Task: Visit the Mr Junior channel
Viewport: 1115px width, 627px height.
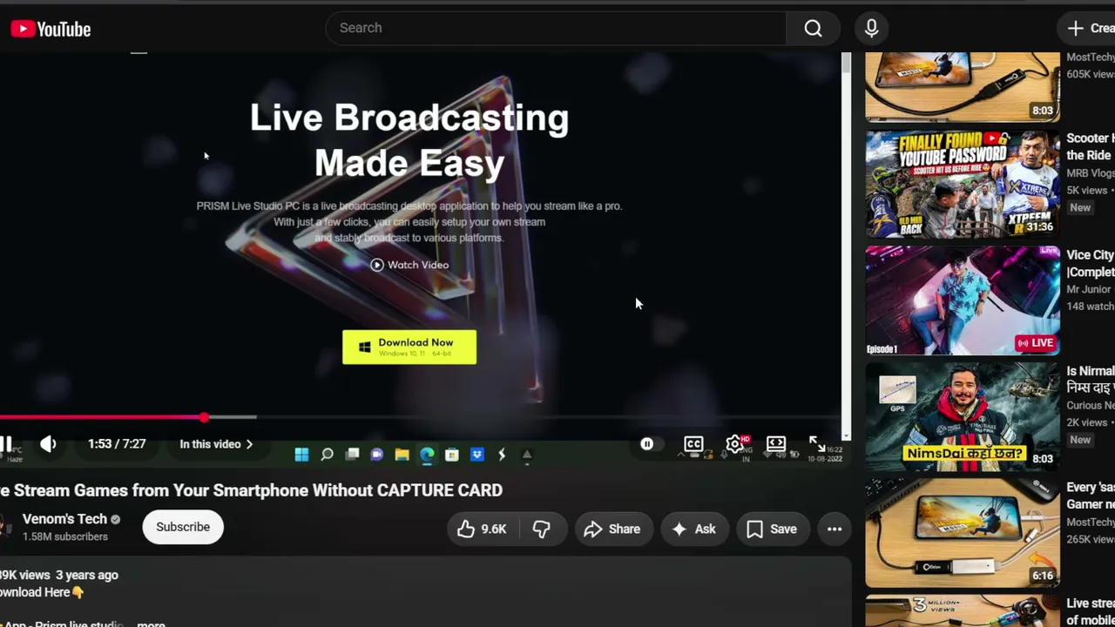Action: tap(1089, 289)
